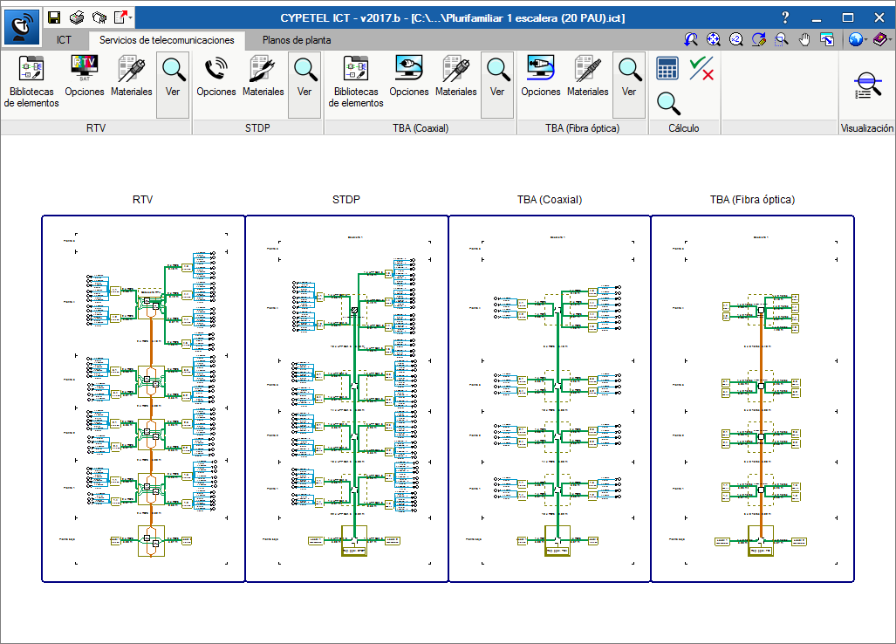Open STDP Opciones with the phone icon
This screenshot has width=896, height=644.
click(216, 77)
